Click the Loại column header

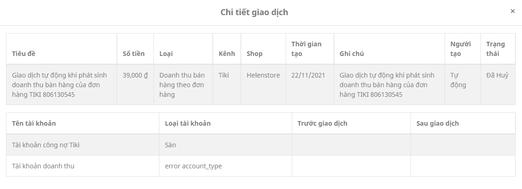(166, 54)
